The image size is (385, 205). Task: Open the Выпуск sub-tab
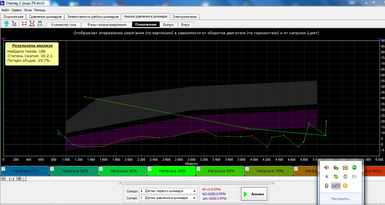pos(169,25)
